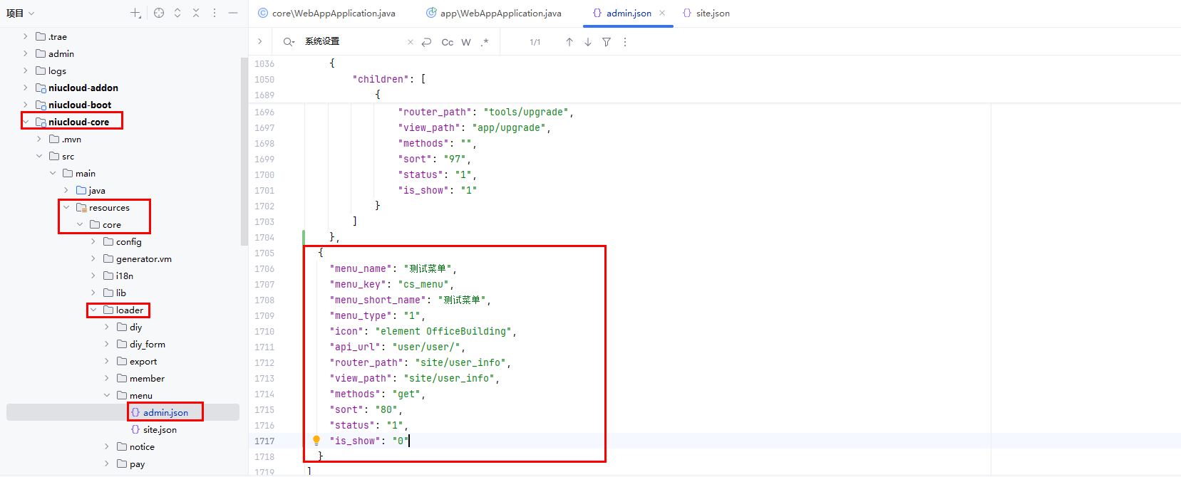Click the locate opened file target icon
The width and height of the screenshot is (1181, 477).
point(159,13)
